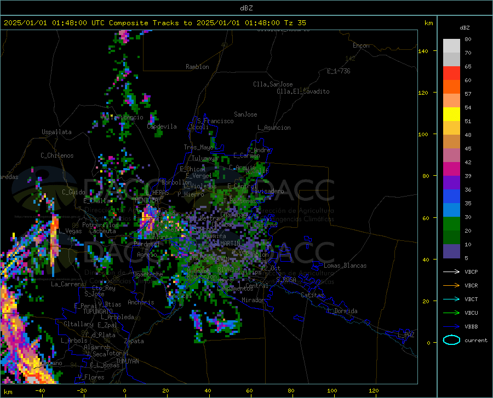The width and height of the screenshot is (493, 398).
Task: Select the green 20–30 dBZ color swatch
Action: 451,224
